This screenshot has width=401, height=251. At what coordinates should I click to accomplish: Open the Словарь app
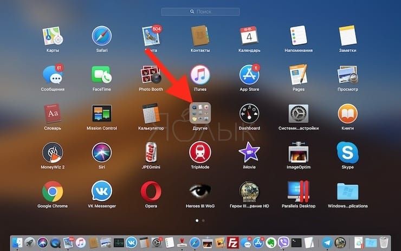pyautogui.click(x=53, y=114)
